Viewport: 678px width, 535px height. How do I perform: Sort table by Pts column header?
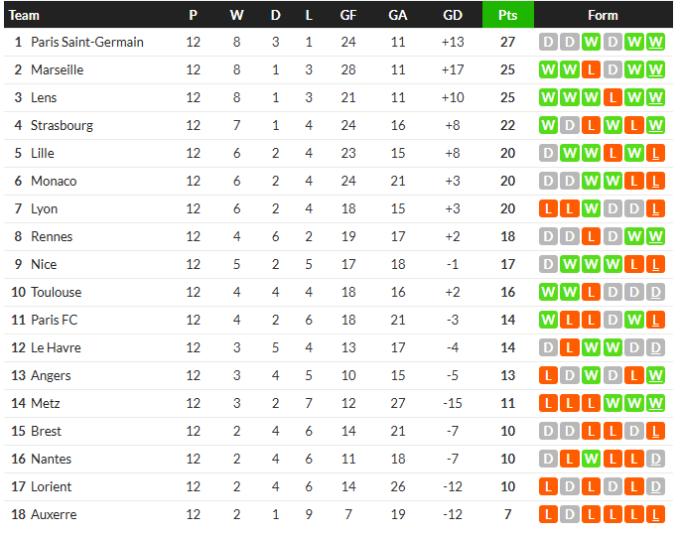[x=507, y=15]
